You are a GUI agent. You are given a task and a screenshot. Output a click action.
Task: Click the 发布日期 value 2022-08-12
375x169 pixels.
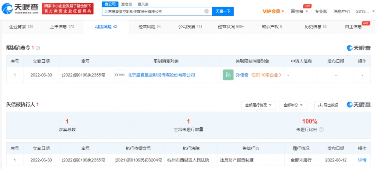coord(336,160)
